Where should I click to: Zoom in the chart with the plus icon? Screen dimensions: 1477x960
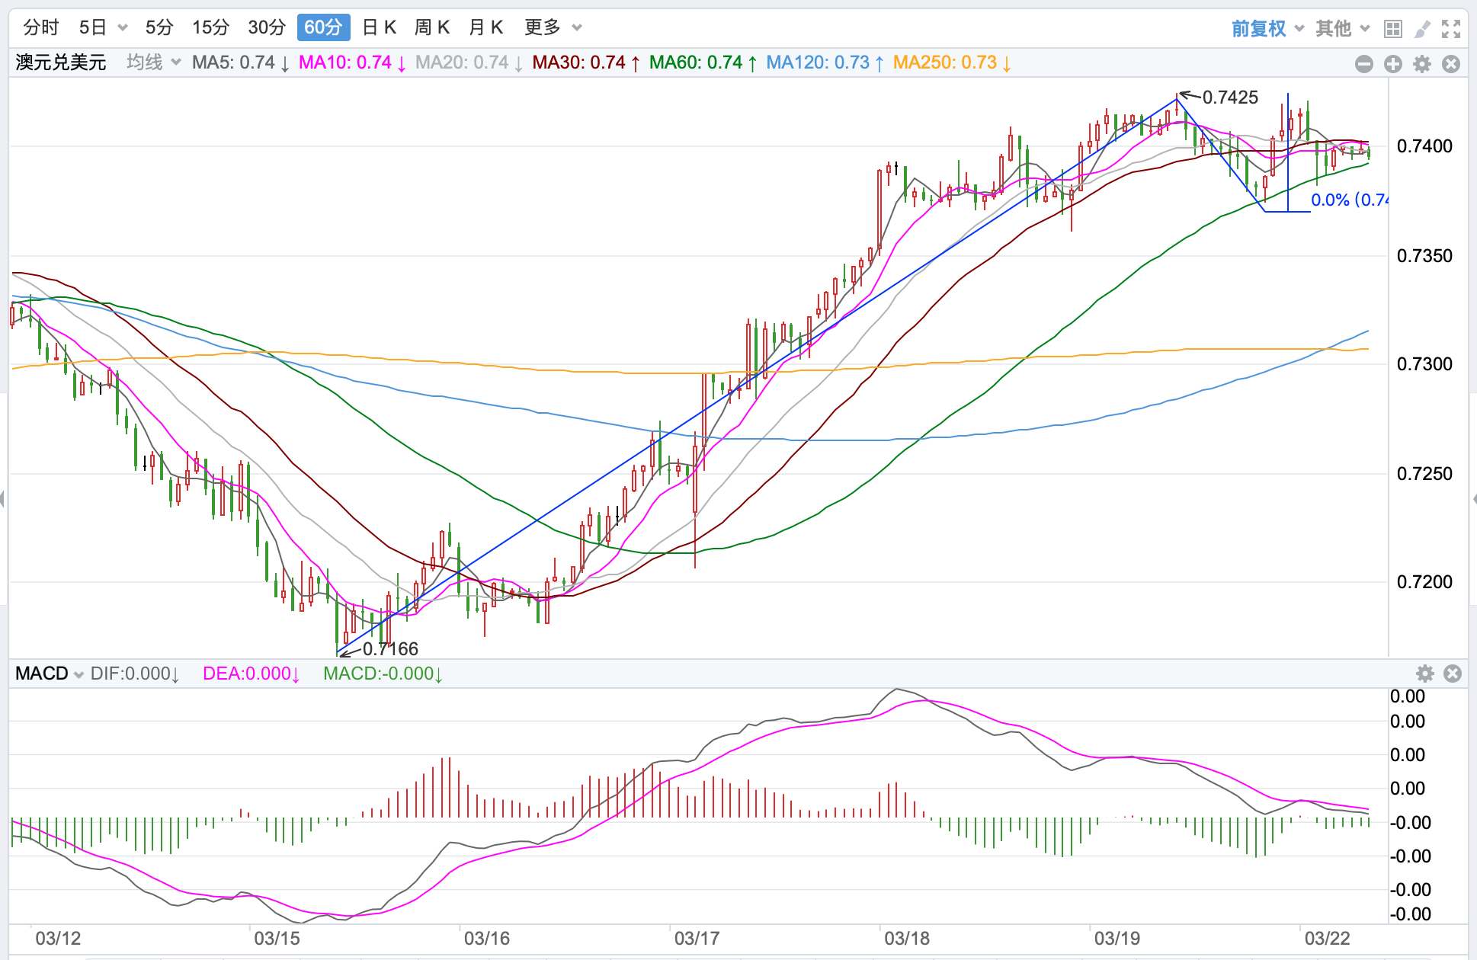[1393, 64]
